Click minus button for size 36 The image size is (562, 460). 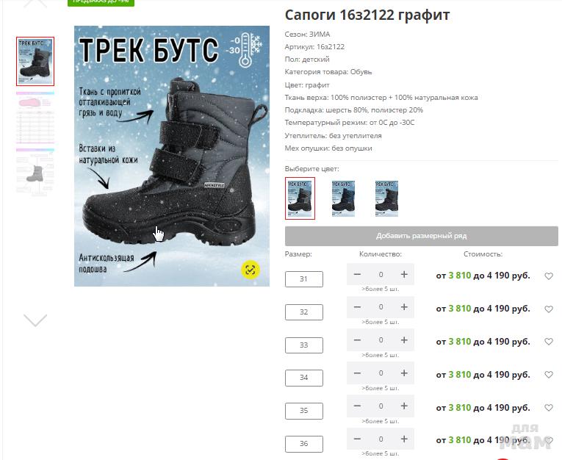[357, 439]
